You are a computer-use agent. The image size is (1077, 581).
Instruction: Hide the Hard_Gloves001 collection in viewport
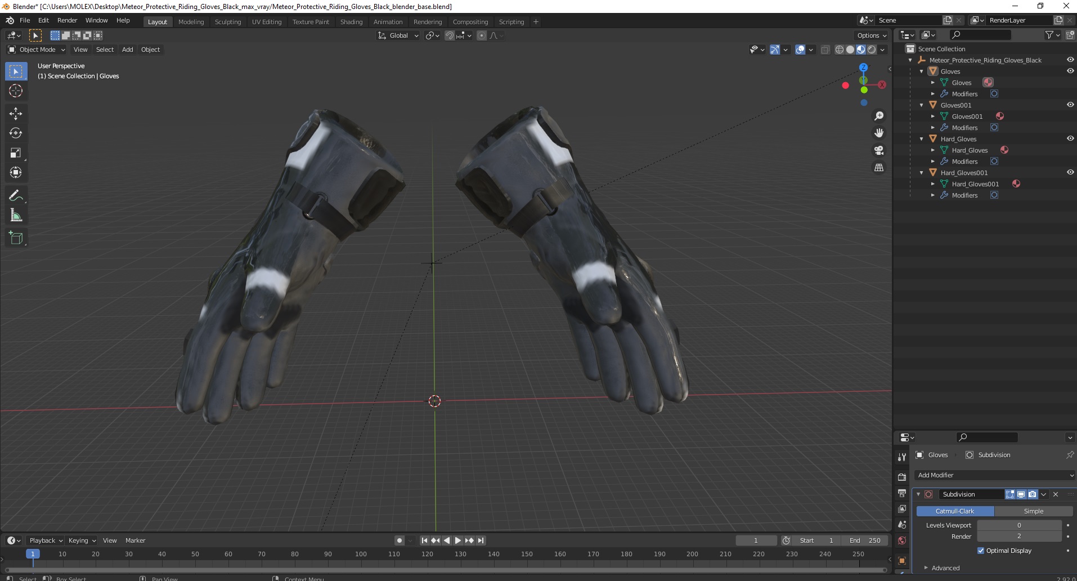[x=1070, y=172]
